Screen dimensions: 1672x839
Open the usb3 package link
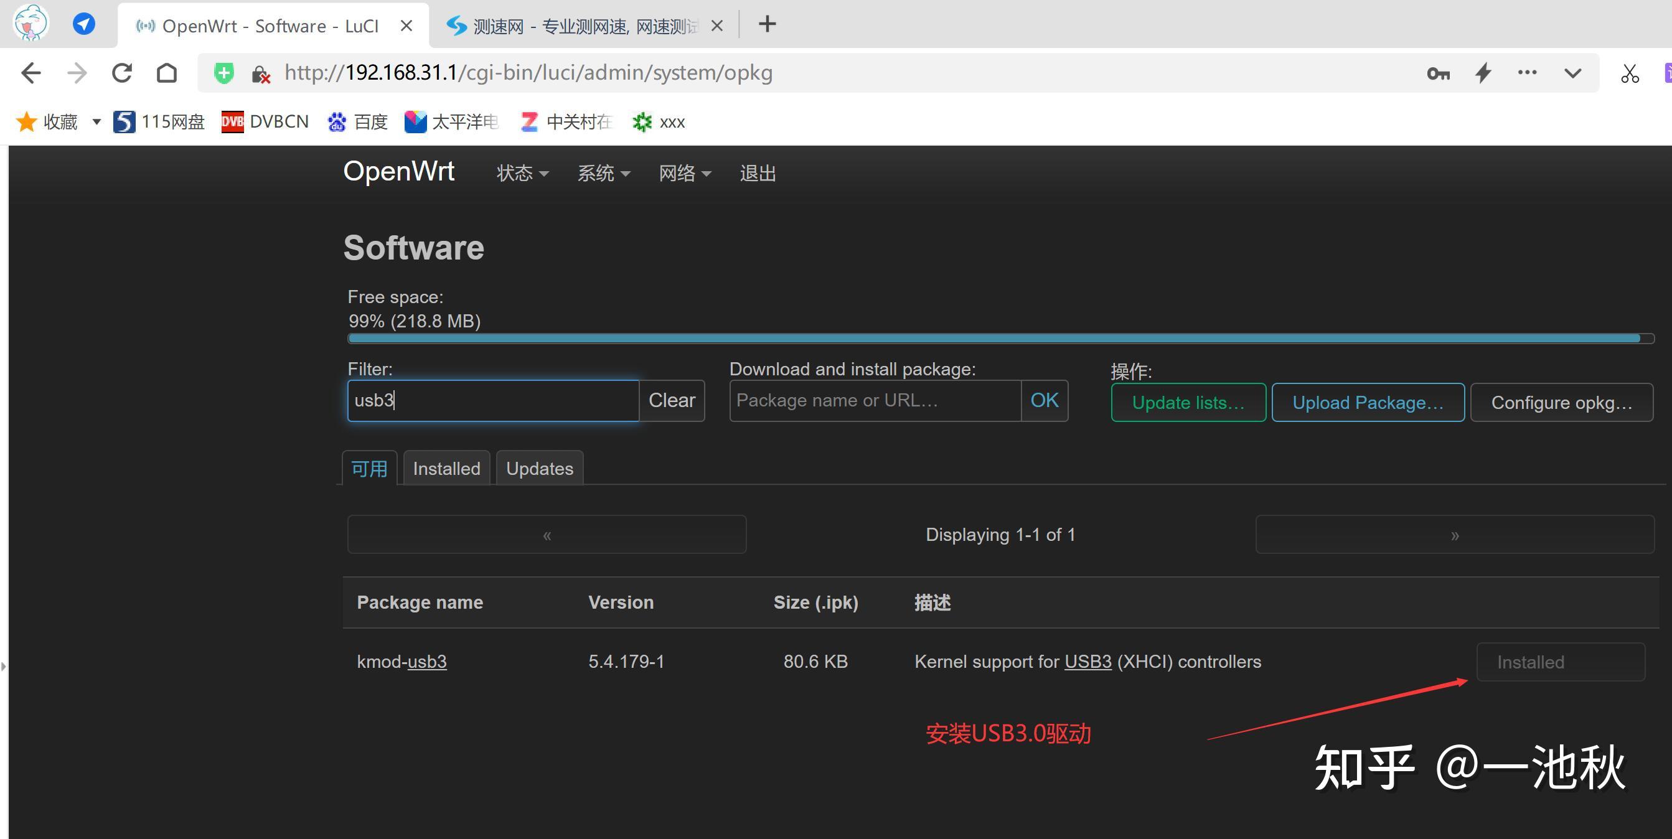[x=426, y=661]
